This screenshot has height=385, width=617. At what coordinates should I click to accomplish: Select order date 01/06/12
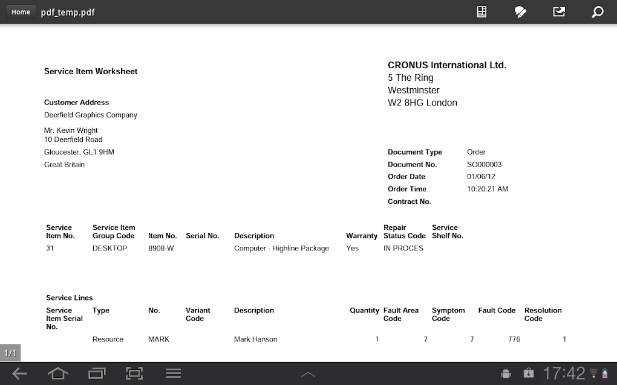click(481, 177)
